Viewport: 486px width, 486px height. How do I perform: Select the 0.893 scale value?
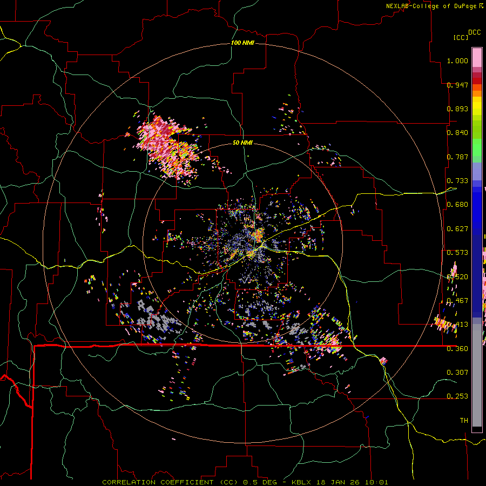point(457,109)
